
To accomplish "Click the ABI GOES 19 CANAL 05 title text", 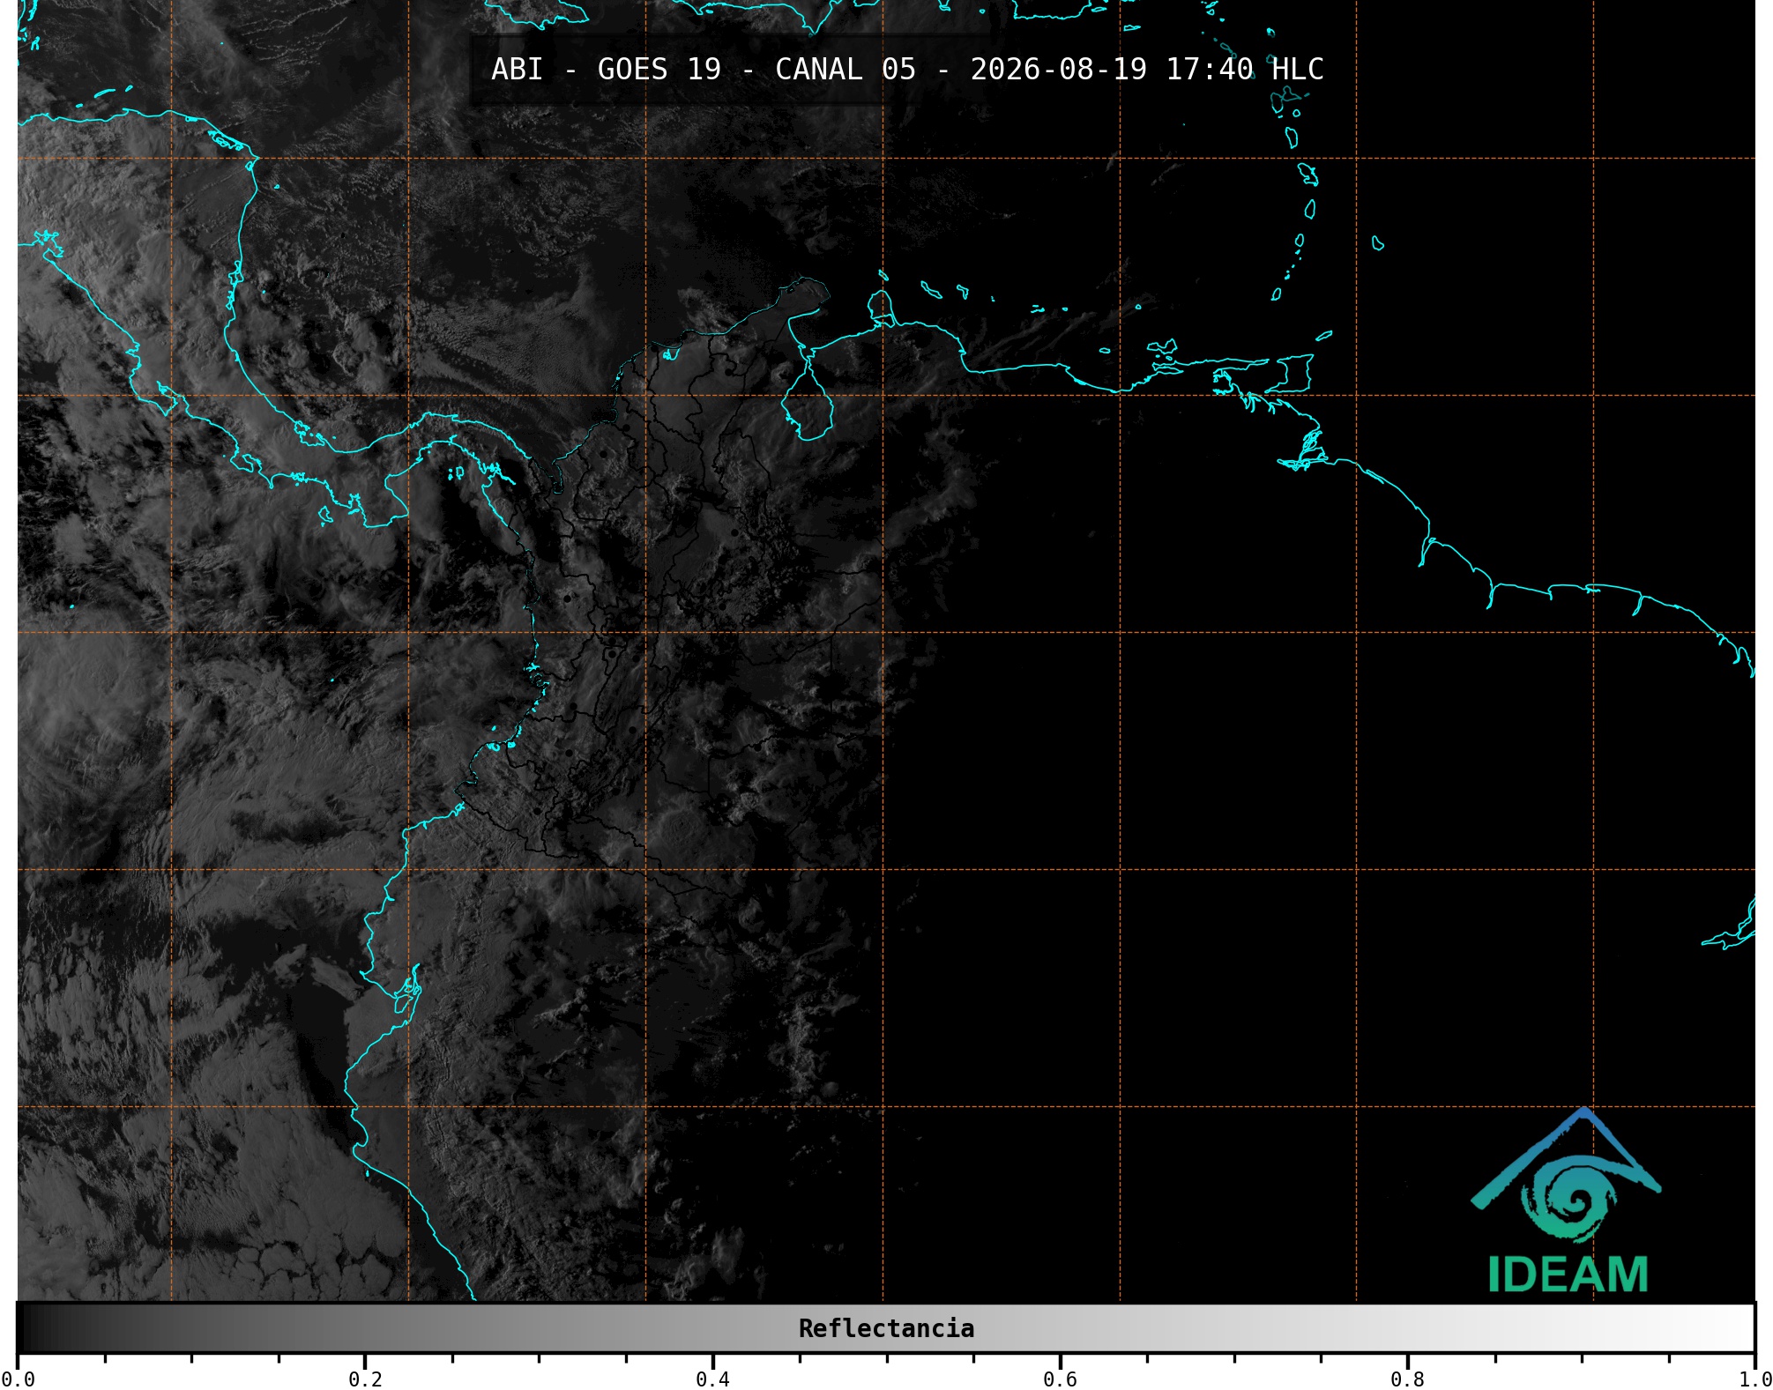I will pyautogui.click(x=907, y=70).
